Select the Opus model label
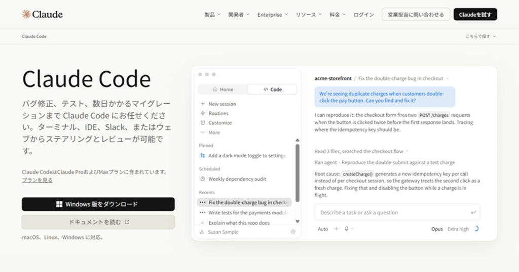The image size is (519, 272). 437,229
